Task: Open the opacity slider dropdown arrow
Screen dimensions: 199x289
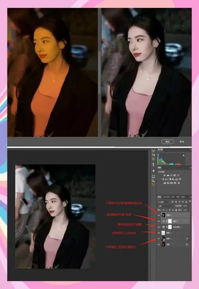Action: tap(189, 206)
